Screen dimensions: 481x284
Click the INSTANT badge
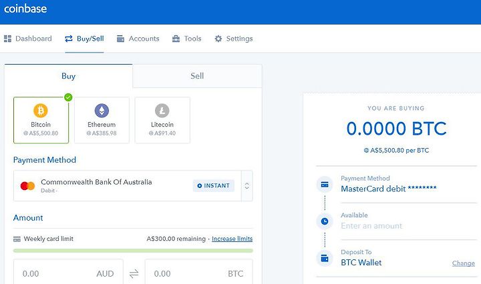(x=214, y=186)
